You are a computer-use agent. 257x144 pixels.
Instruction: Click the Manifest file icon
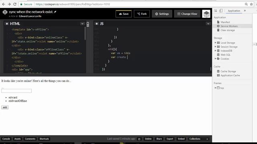[x=218, y=22]
